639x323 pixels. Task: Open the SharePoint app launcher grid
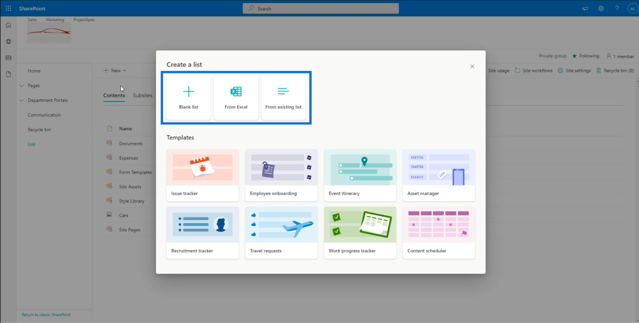[8, 8]
